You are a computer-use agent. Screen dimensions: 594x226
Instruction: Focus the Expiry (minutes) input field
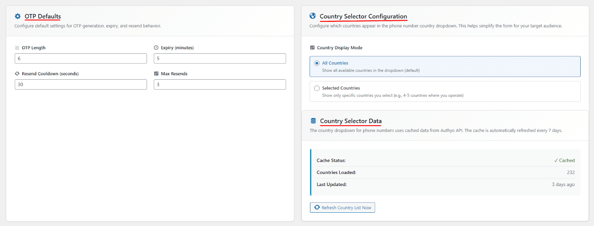point(220,59)
